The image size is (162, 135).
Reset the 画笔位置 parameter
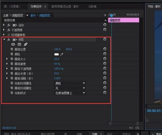point(105,49)
